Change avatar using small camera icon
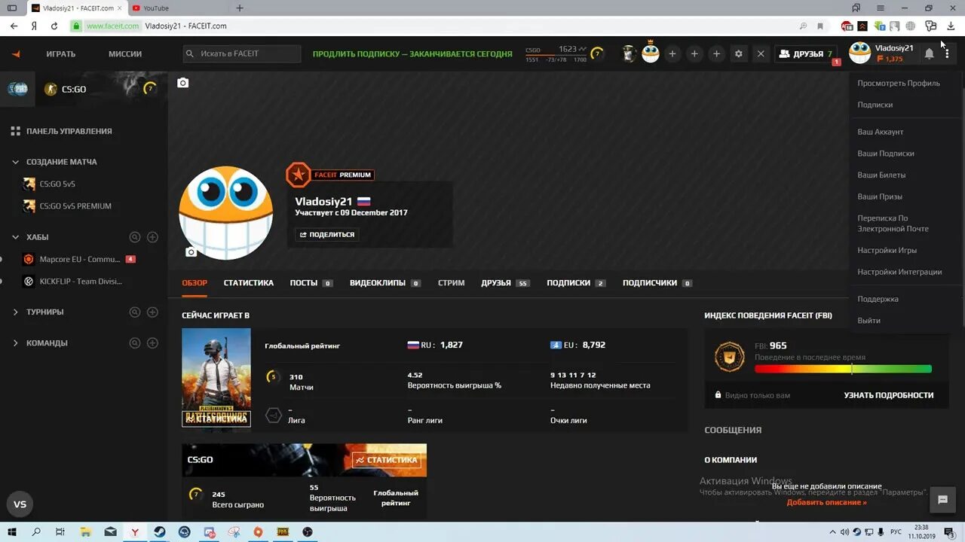Viewport: 965px width, 542px height. (x=191, y=252)
